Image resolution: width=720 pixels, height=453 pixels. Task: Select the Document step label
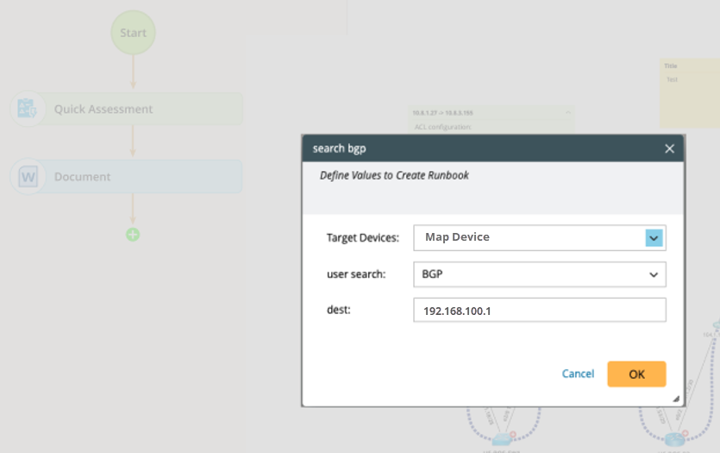coord(82,177)
